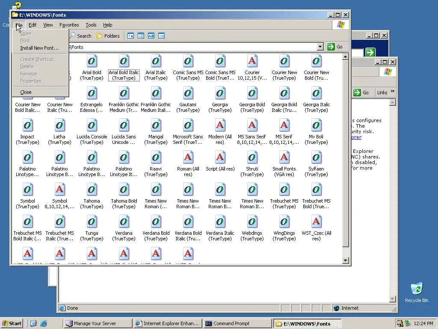
Task: Select the Courier New (TrueType) font icon
Action: [x=284, y=61]
